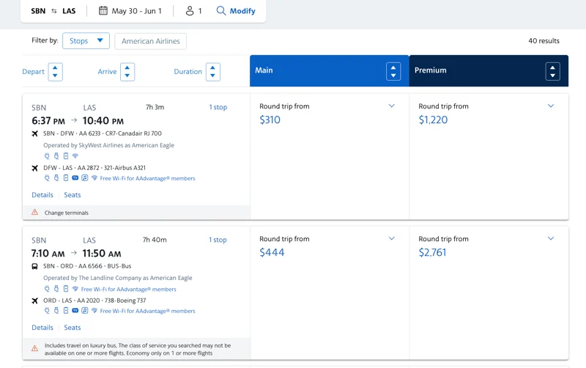586x368 pixels.
Task: Click Operated by SkyWest Airlines text
Action: 108,145
